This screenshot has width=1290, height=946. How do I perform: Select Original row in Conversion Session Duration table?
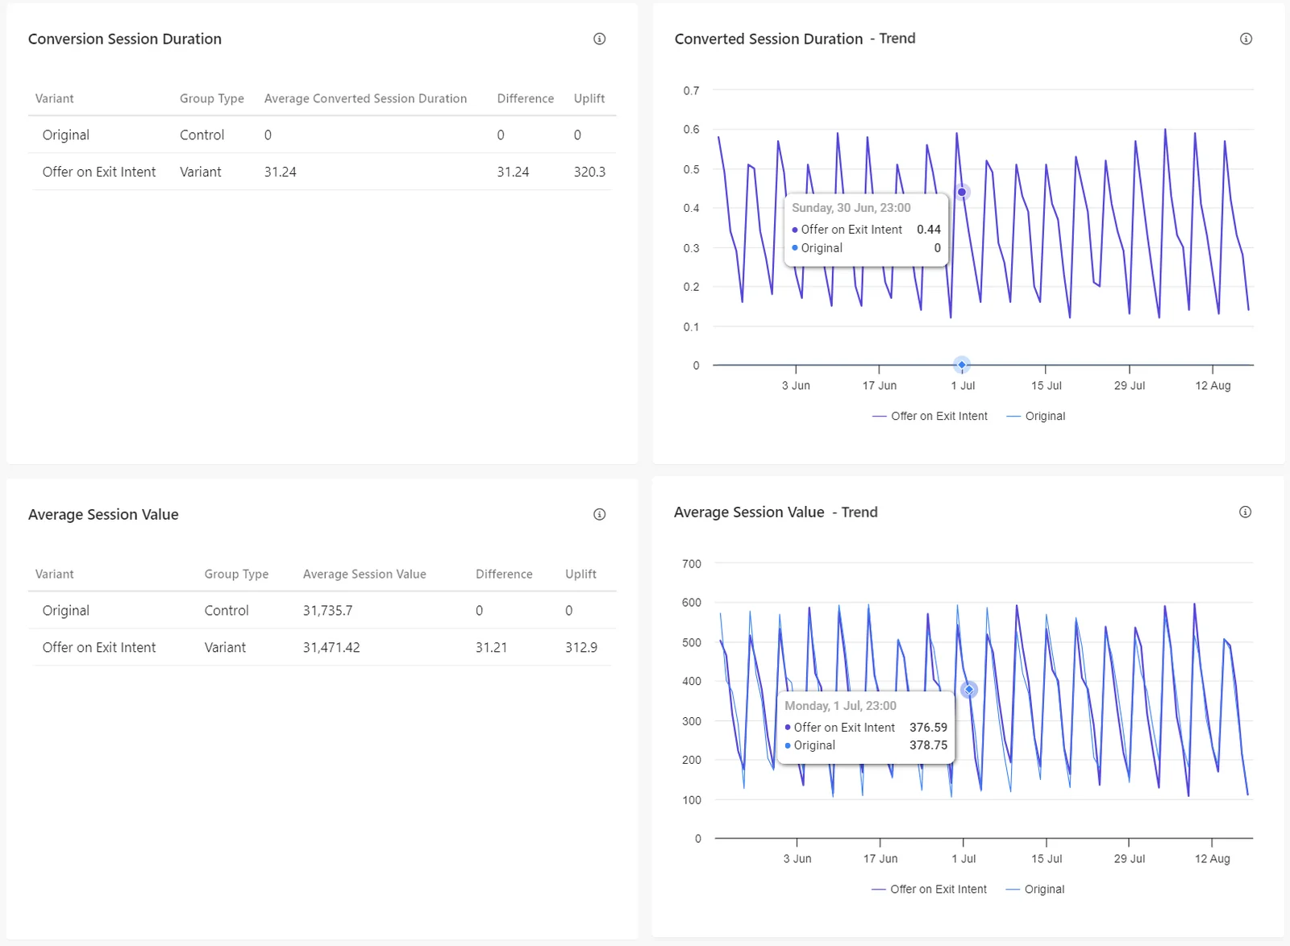[322, 135]
